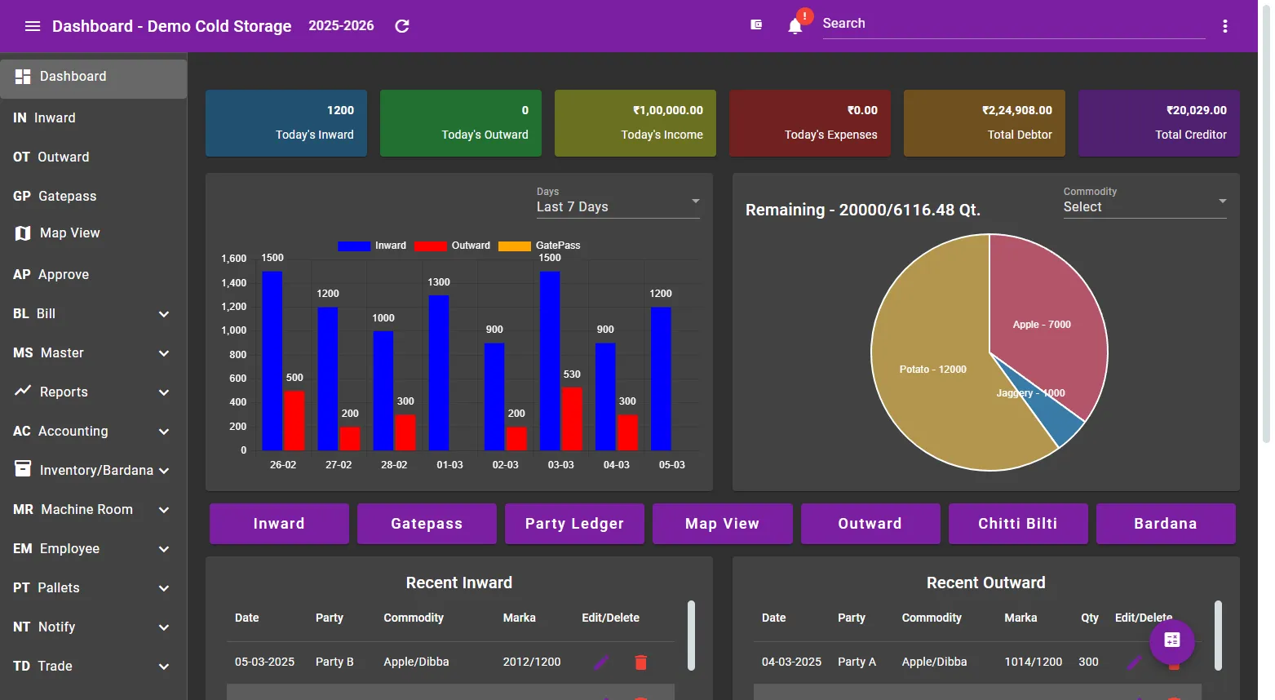Viewport: 1275px width, 700px height.
Task: Delete the 05-03-2025 inward record via trash icon
Action: 641,662
